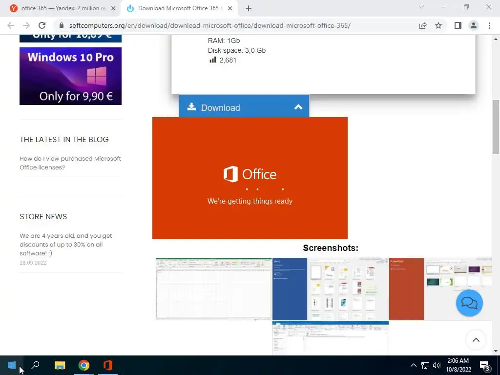Open the Windows 10 Pro ad banner
Screen dimensions: 500x375
click(70, 76)
